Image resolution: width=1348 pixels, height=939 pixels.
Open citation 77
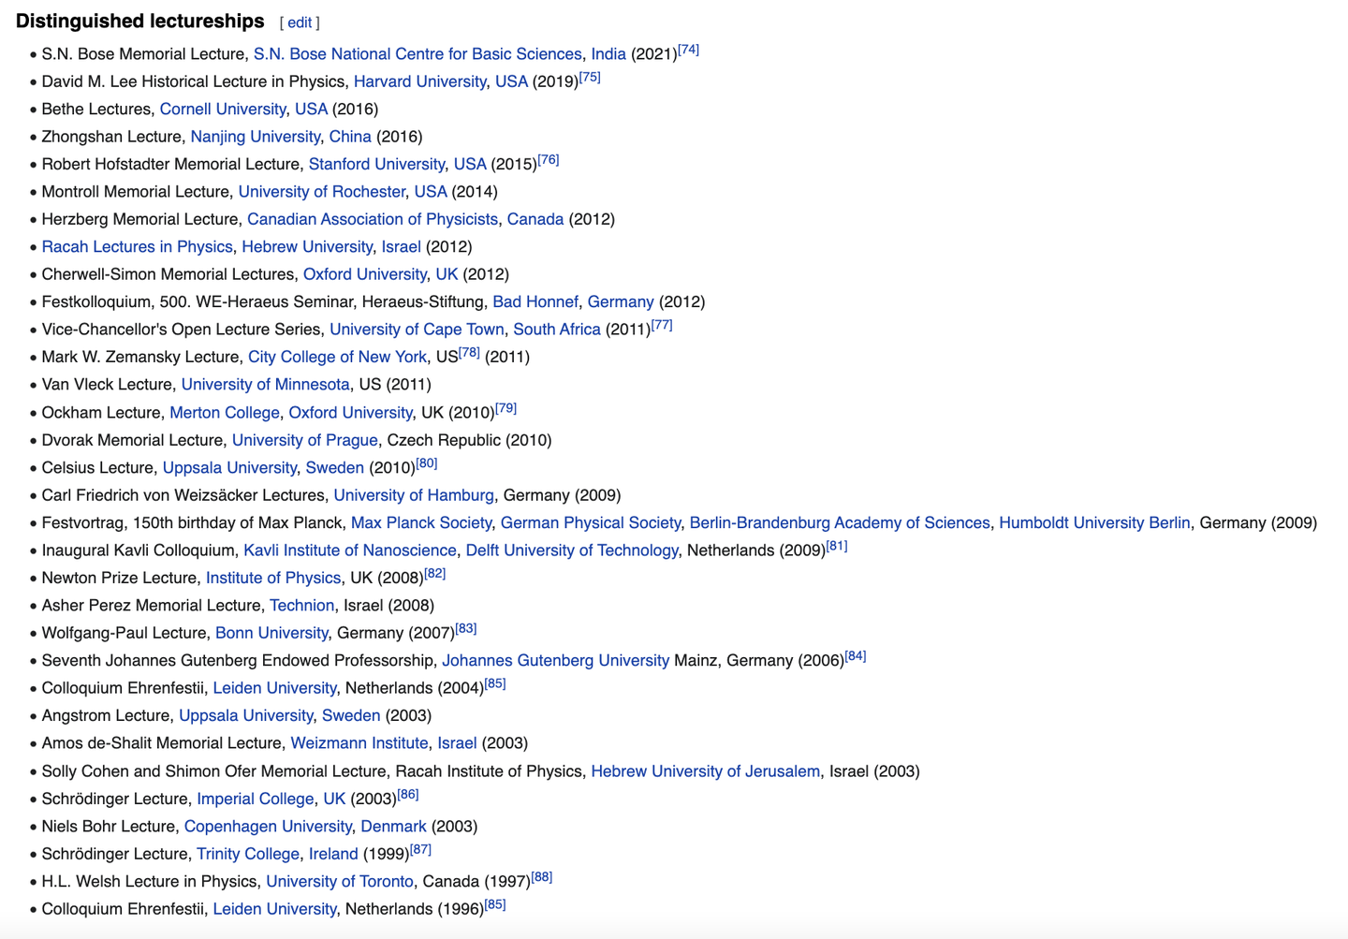(662, 325)
